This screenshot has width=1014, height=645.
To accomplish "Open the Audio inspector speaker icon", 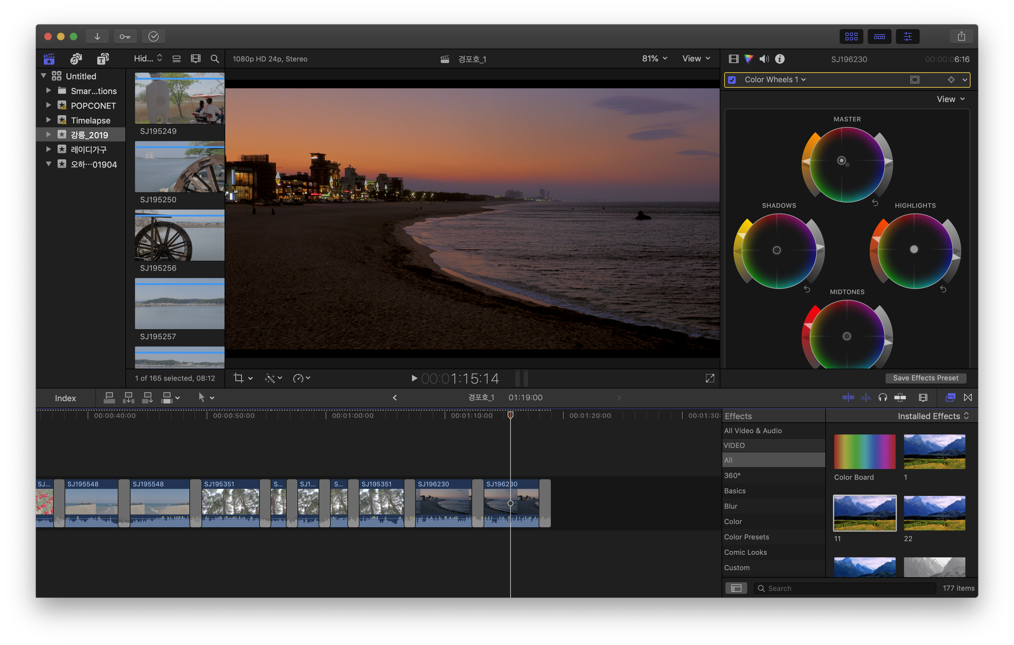I will [x=764, y=59].
